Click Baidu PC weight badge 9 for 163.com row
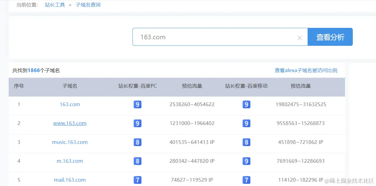This screenshot has height=186, width=376. click(138, 104)
